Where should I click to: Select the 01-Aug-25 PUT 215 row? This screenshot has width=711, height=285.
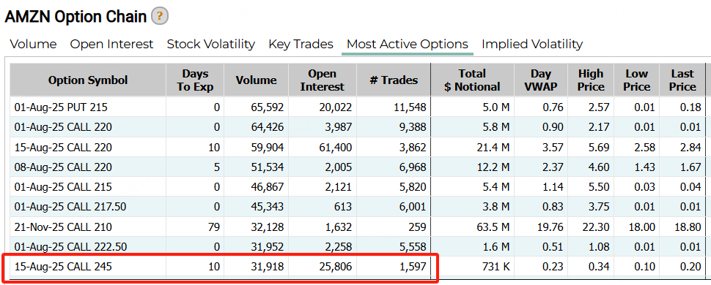pyautogui.click(x=357, y=107)
